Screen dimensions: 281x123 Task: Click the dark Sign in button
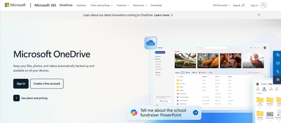21,84
